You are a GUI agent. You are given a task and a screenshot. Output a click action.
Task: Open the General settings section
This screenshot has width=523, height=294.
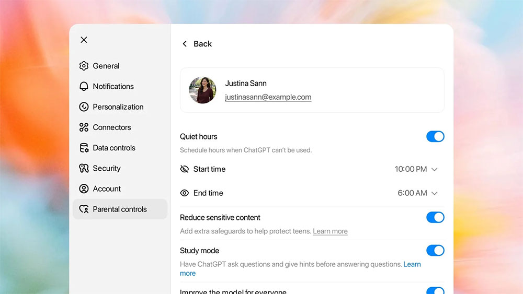[x=120, y=66]
